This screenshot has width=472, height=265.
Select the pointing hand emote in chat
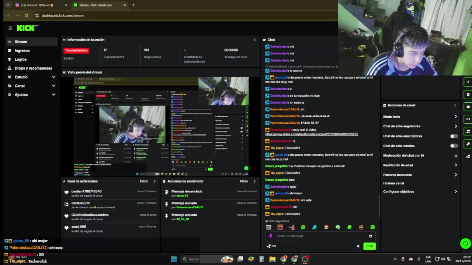[292, 227]
